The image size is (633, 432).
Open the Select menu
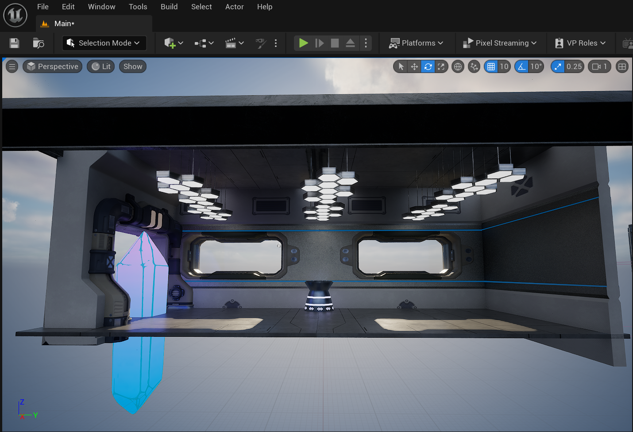coord(201,7)
